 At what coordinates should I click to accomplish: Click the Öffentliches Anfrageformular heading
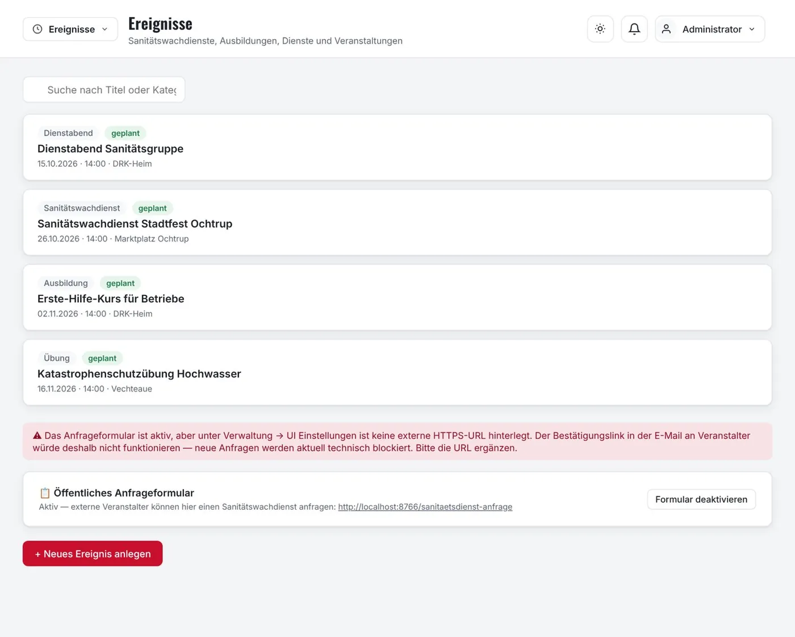[124, 493]
